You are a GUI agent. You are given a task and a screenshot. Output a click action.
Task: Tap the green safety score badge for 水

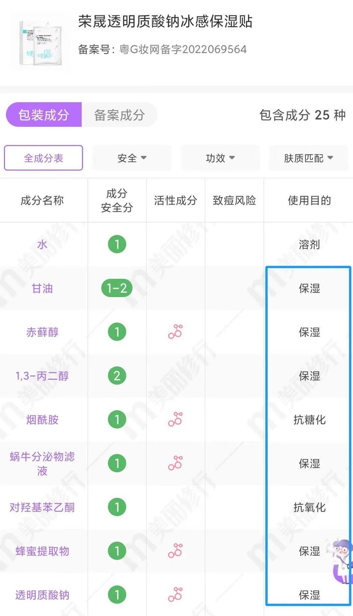[x=117, y=244]
